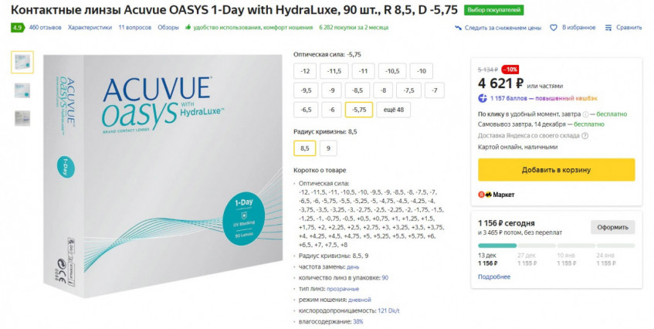This screenshot has height=329, width=654.
Task: Select curvature radius 9
Action: [x=328, y=148]
